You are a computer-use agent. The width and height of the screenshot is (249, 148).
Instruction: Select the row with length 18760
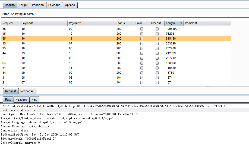116,73
